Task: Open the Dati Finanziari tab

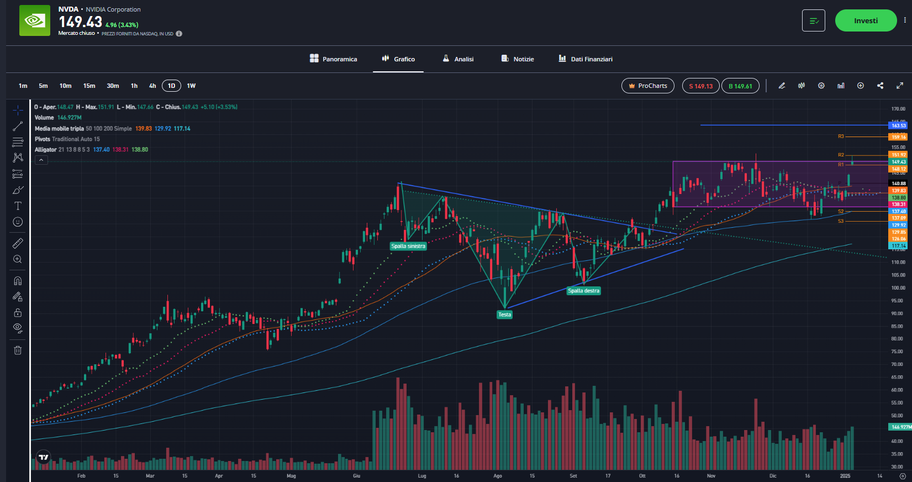Action: (x=586, y=59)
